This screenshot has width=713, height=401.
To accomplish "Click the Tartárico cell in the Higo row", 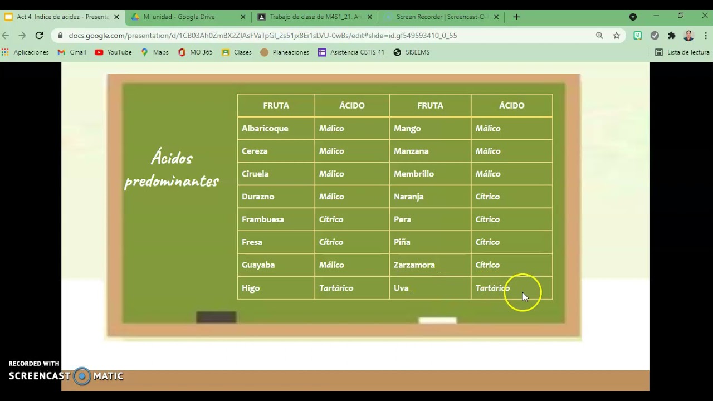I will (x=352, y=288).
